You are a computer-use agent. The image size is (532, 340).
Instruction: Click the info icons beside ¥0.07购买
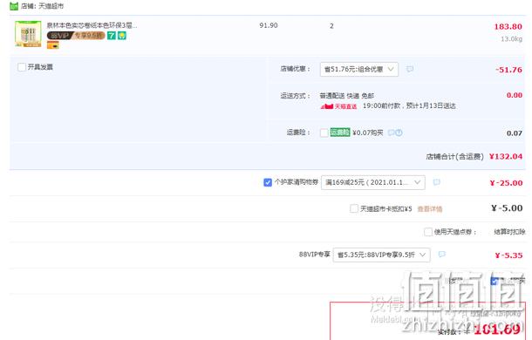click(395, 133)
